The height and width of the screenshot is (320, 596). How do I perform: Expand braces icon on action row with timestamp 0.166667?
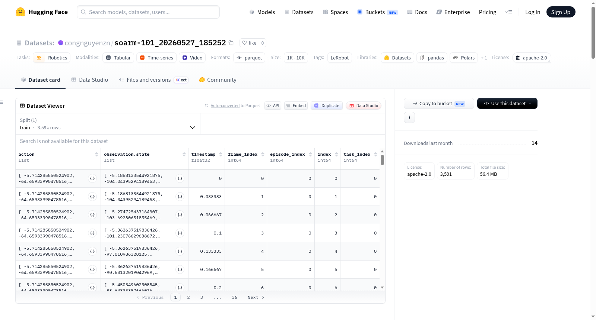92,269
